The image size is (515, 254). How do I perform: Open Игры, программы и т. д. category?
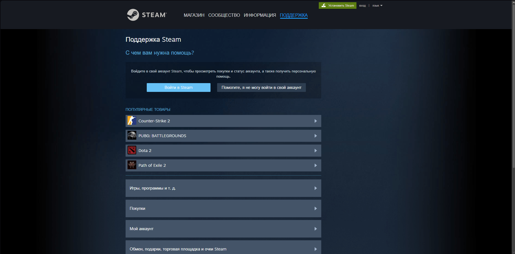click(x=223, y=188)
